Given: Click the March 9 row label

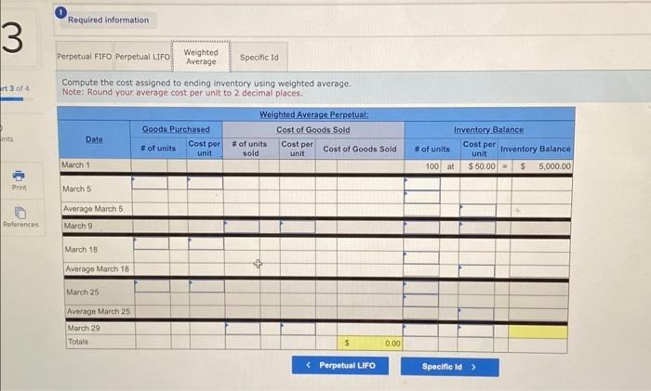Looking at the screenshot, I should [78, 226].
